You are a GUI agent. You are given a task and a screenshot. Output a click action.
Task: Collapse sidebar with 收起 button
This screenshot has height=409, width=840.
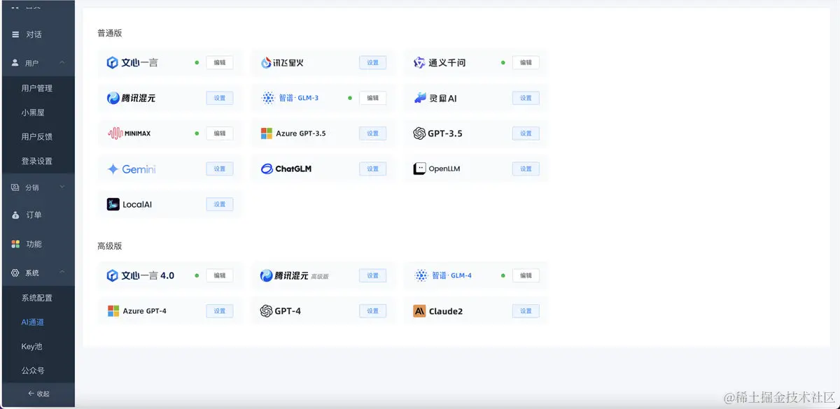(37, 394)
